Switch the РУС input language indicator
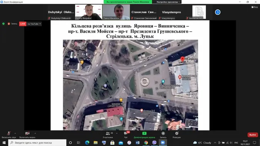 tap(236, 143)
